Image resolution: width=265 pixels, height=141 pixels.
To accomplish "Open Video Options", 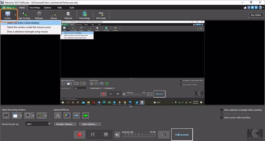I will pos(90,124).
